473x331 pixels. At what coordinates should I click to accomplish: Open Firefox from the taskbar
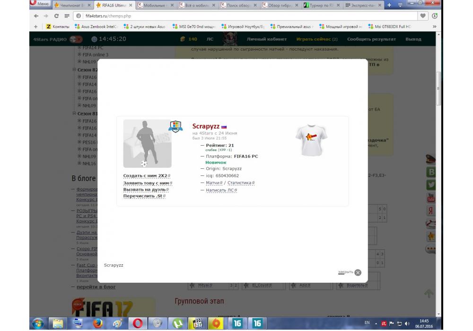click(97, 323)
